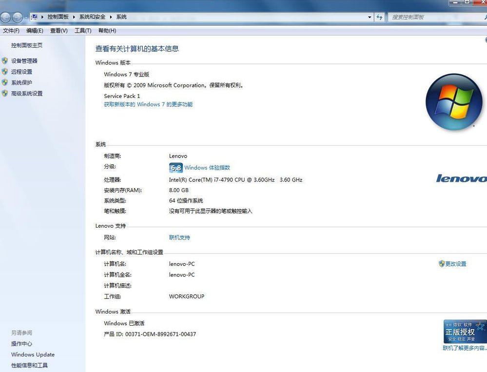Click the 6.8 experience index score badge
Screen dimensions: 487x372
[x=176, y=168]
